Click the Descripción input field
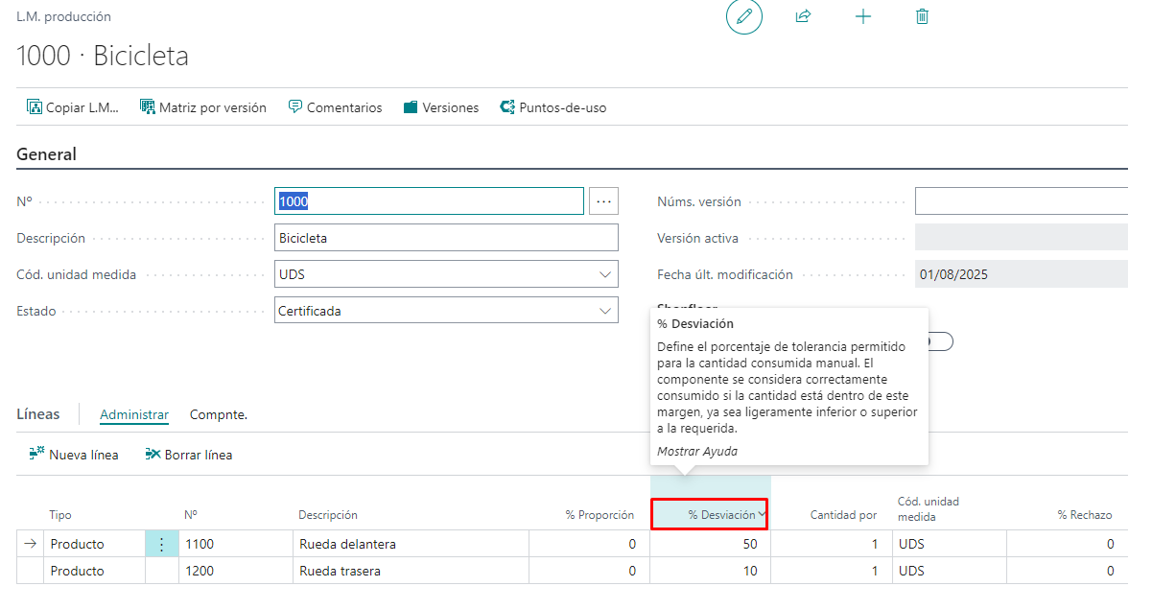The image size is (1152, 610). pos(446,238)
